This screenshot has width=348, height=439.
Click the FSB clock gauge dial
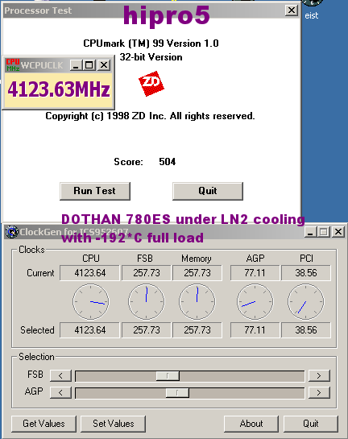coord(147,302)
